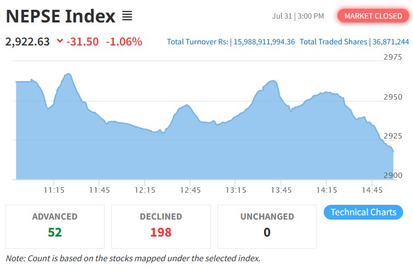Viewport: 413px width, 276px height.
Task: Click the -31.50 point change
Action: (x=83, y=42)
